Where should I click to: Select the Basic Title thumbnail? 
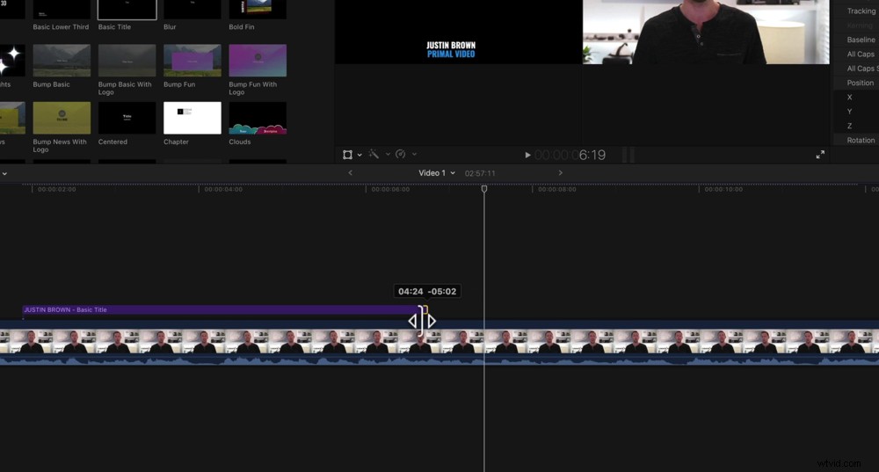pyautogui.click(x=127, y=10)
